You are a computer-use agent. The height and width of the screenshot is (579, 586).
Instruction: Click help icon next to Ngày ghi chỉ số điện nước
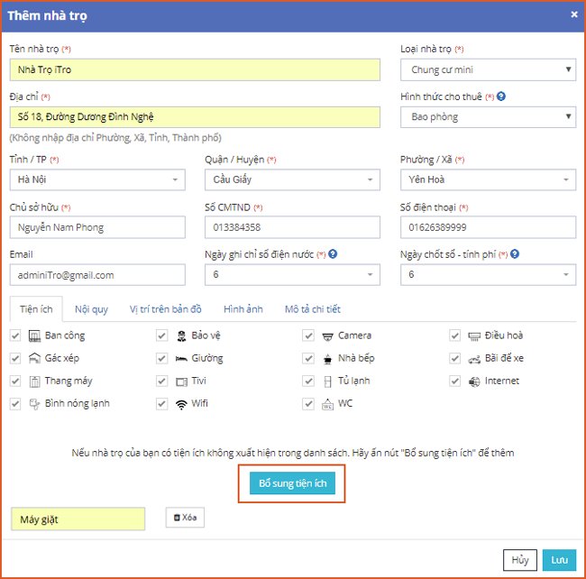coord(333,254)
